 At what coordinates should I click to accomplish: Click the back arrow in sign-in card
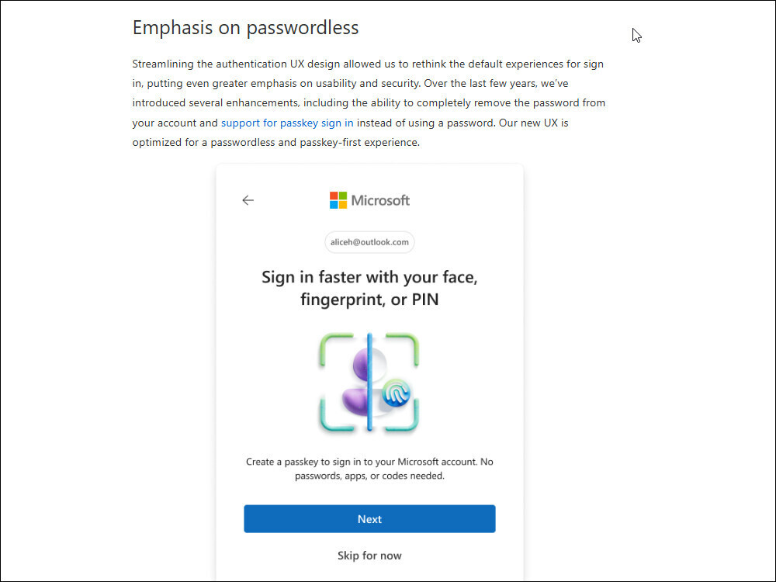(x=248, y=200)
